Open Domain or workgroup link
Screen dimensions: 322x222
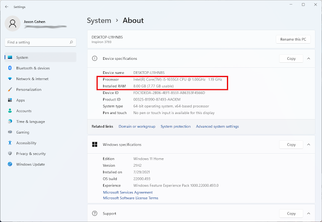pyautogui.click(x=137, y=126)
